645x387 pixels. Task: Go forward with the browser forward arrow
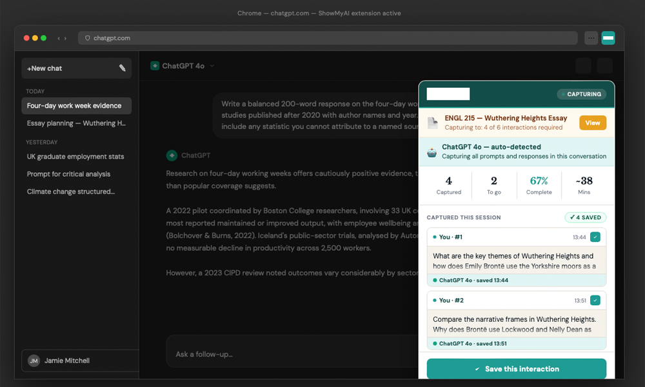click(65, 38)
